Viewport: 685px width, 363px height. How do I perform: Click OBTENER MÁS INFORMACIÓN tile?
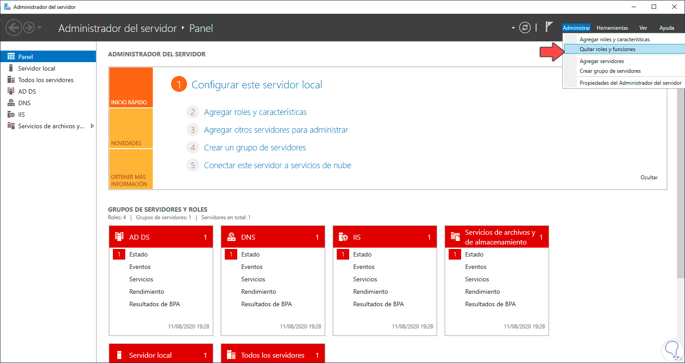[x=131, y=169]
